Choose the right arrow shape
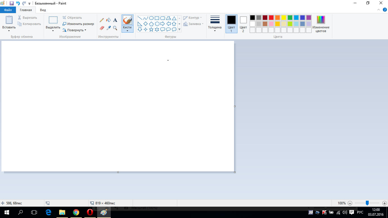This screenshot has width=388, height=218. [163, 24]
